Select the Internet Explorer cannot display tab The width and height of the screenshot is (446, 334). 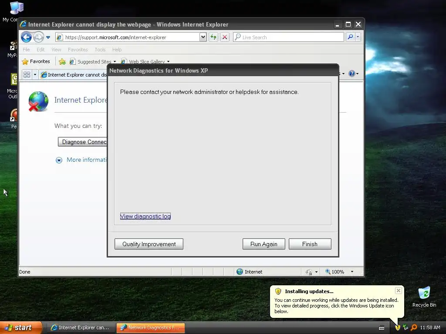pyautogui.click(x=73, y=75)
